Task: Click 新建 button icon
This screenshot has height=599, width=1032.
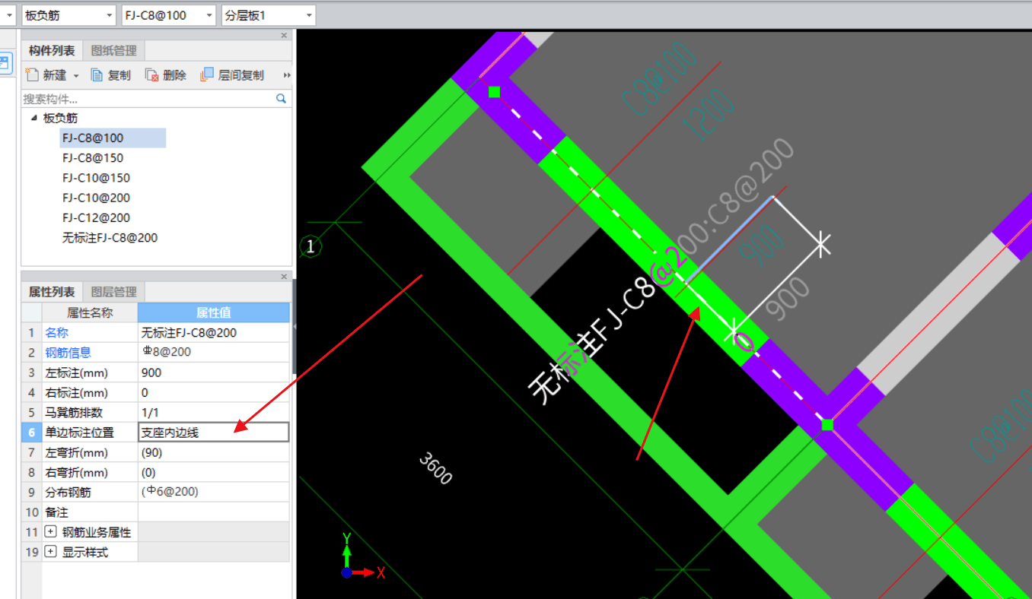Action: (x=32, y=75)
